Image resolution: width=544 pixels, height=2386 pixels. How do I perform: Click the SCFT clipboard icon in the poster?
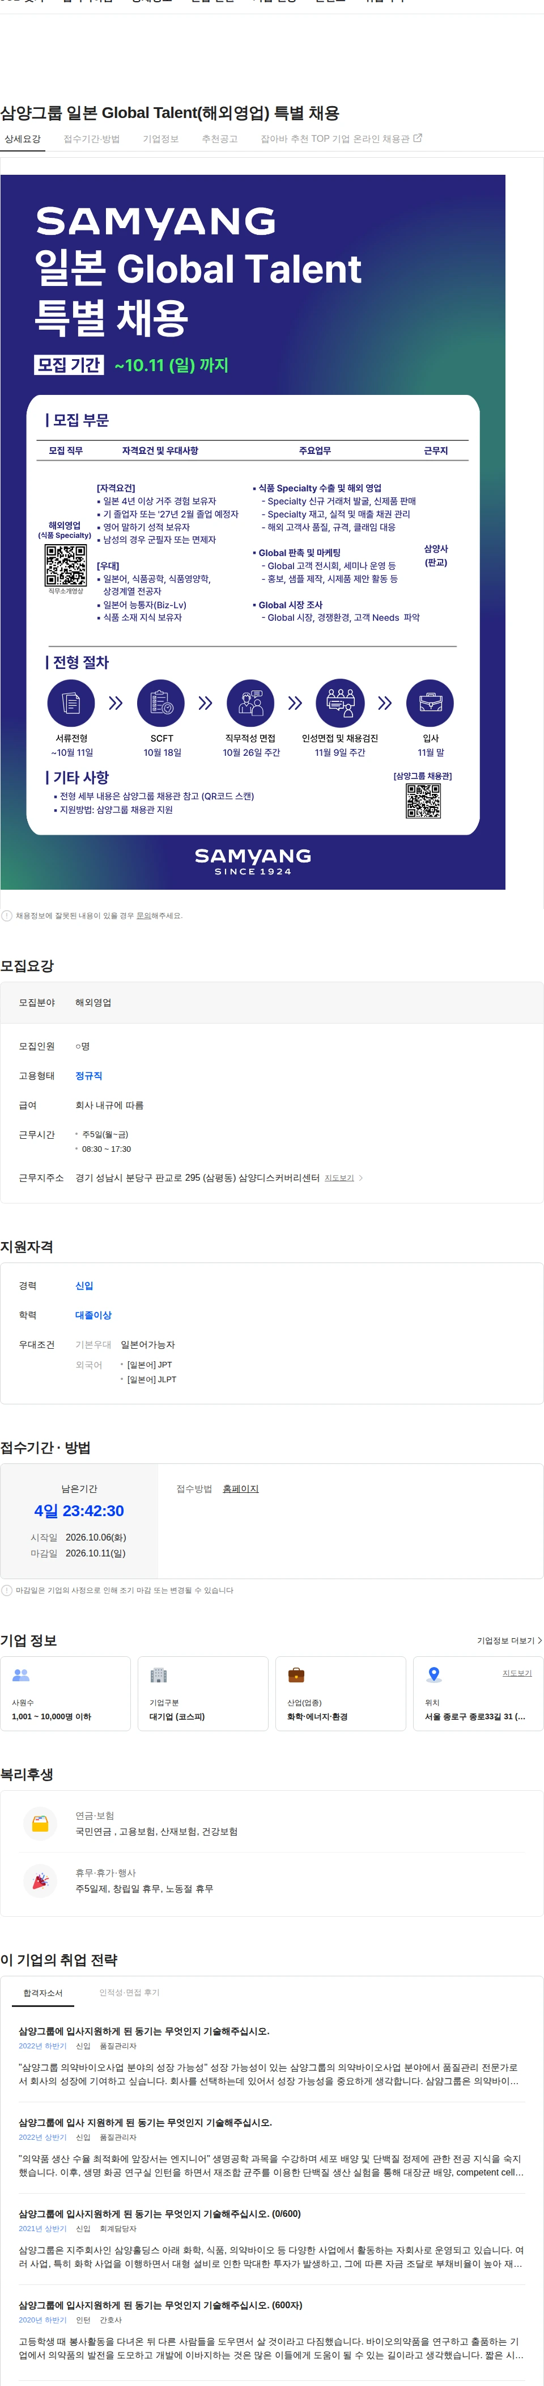pos(161,703)
